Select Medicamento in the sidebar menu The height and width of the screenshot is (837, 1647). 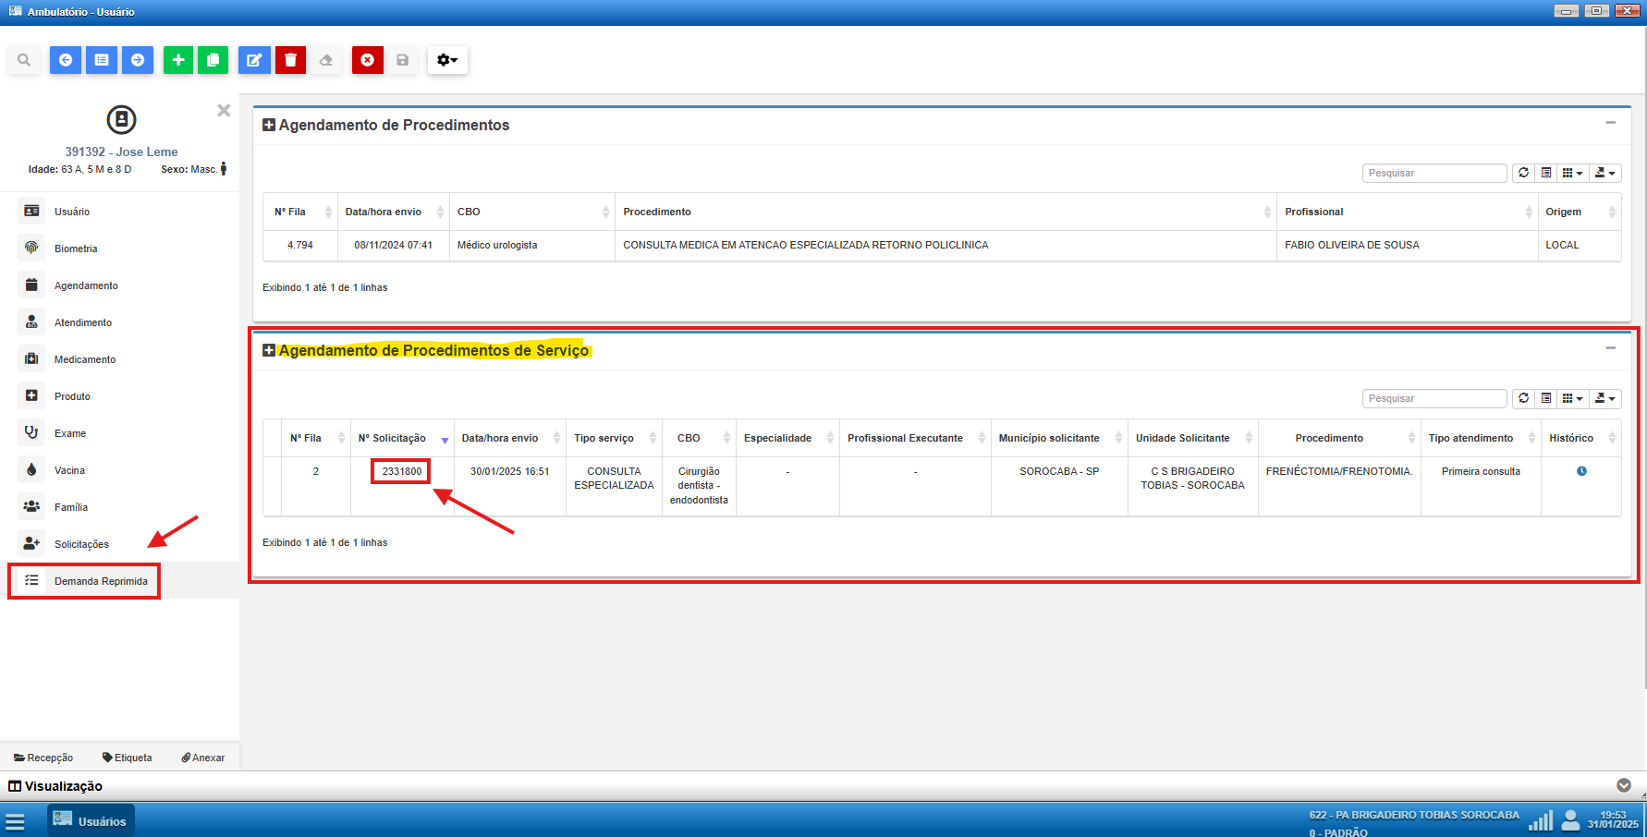point(85,359)
